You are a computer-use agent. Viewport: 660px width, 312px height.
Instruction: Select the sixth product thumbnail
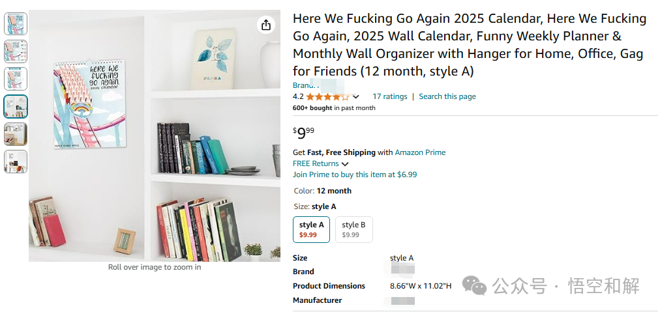[16, 161]
